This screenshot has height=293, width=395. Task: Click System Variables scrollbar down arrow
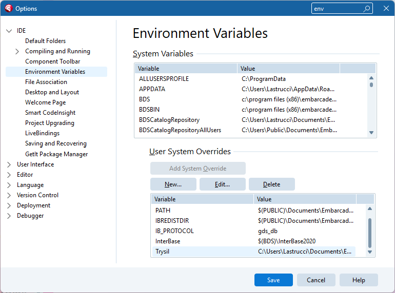pos(371,133)
